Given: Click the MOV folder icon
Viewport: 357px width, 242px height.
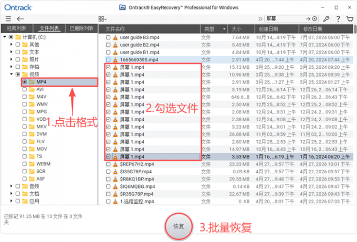Looking at the screenshot, I should pyautogui.click(x=31, y=149).
